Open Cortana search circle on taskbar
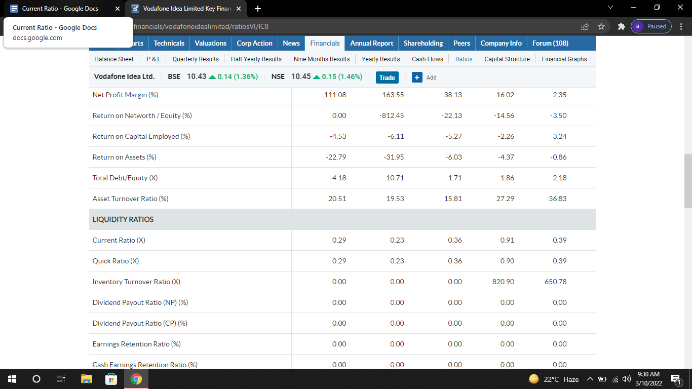 36,379
